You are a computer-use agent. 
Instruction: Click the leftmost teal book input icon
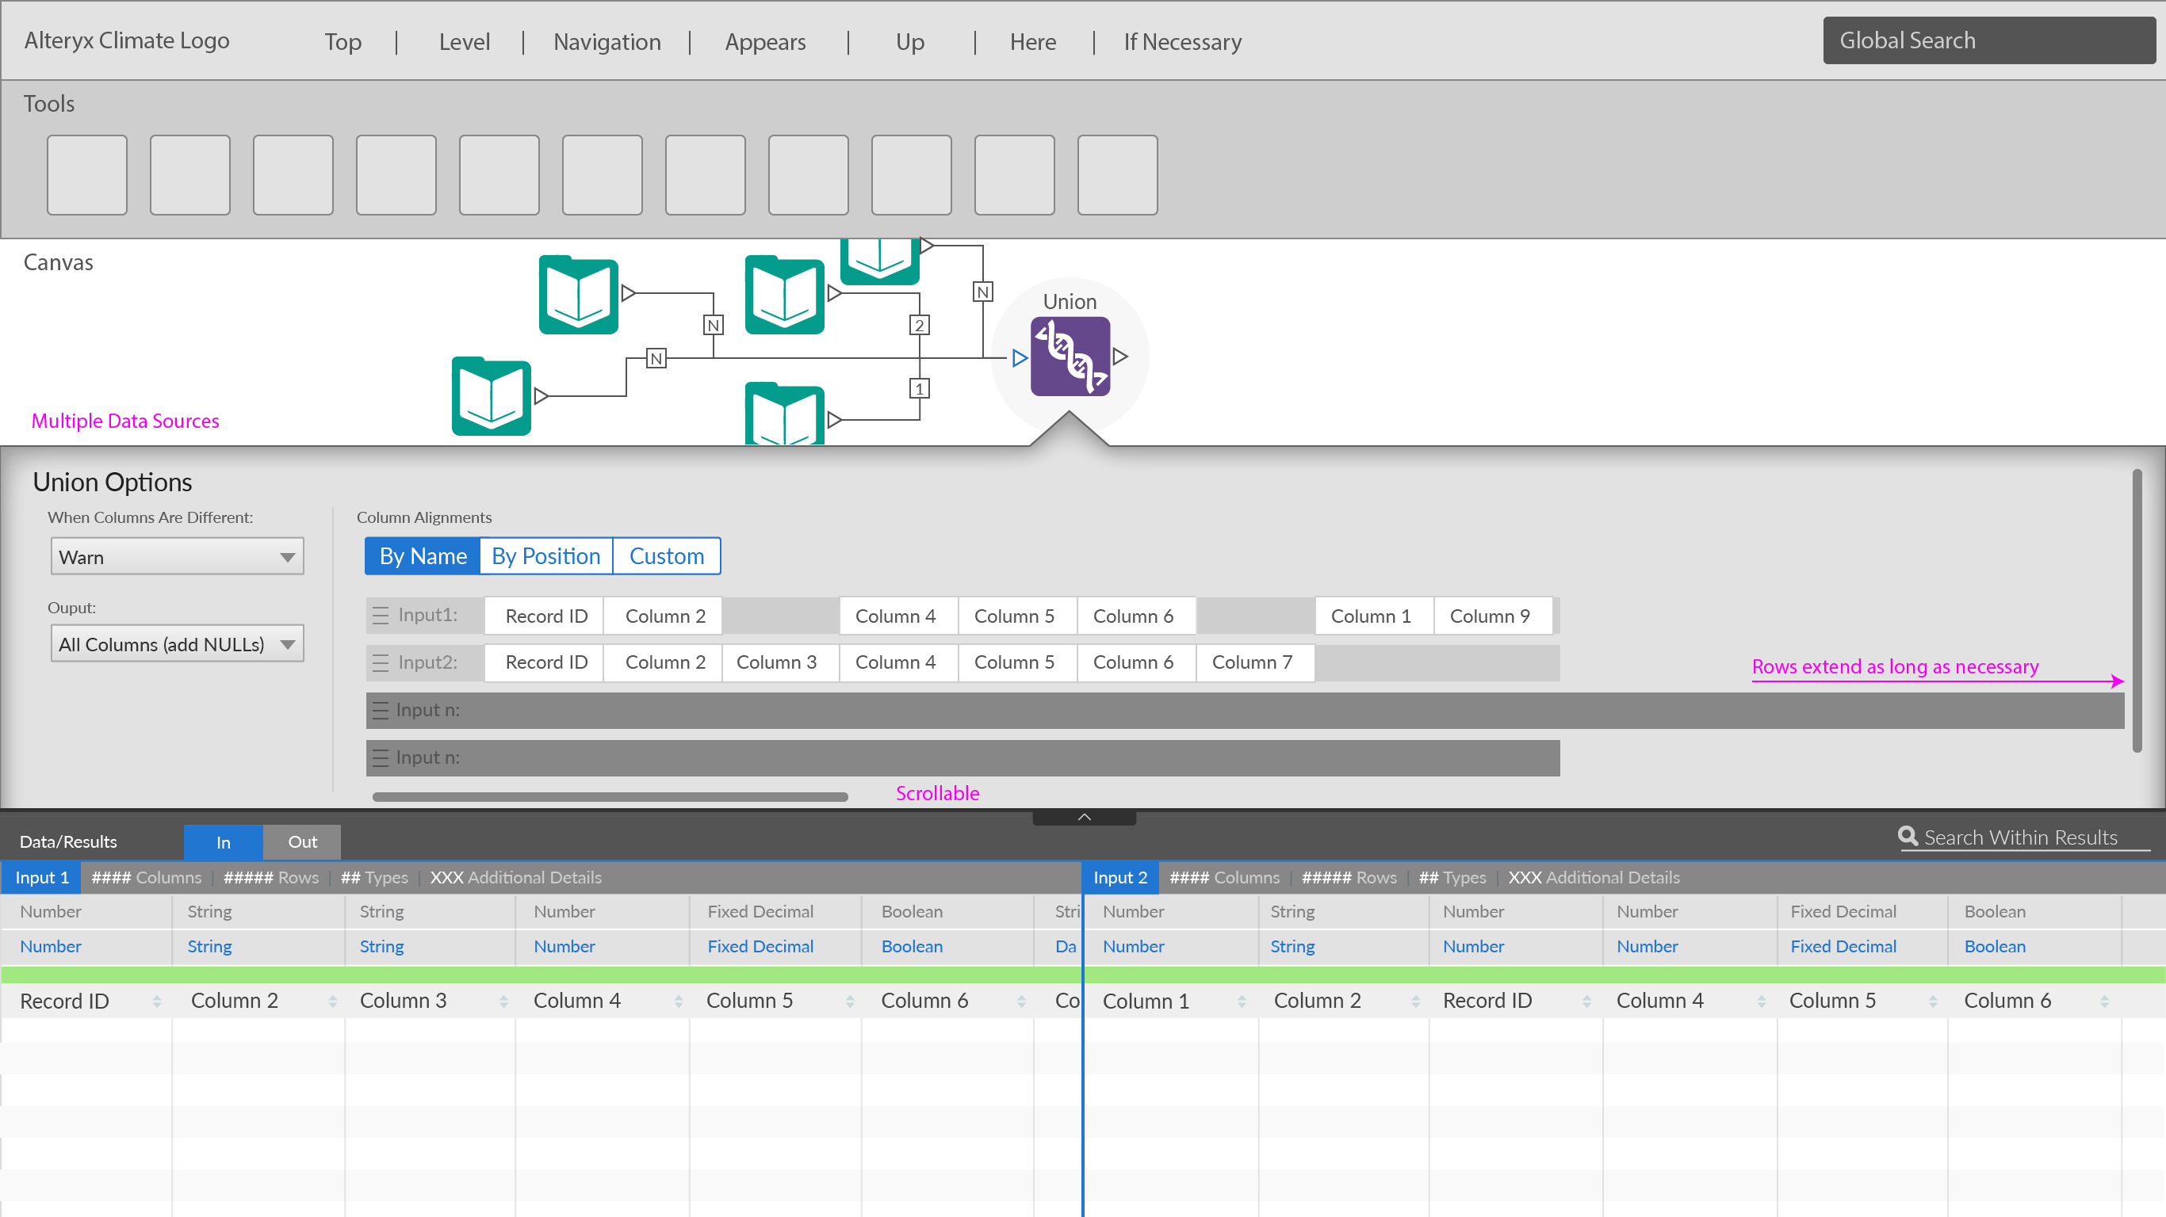pos(491,397)
